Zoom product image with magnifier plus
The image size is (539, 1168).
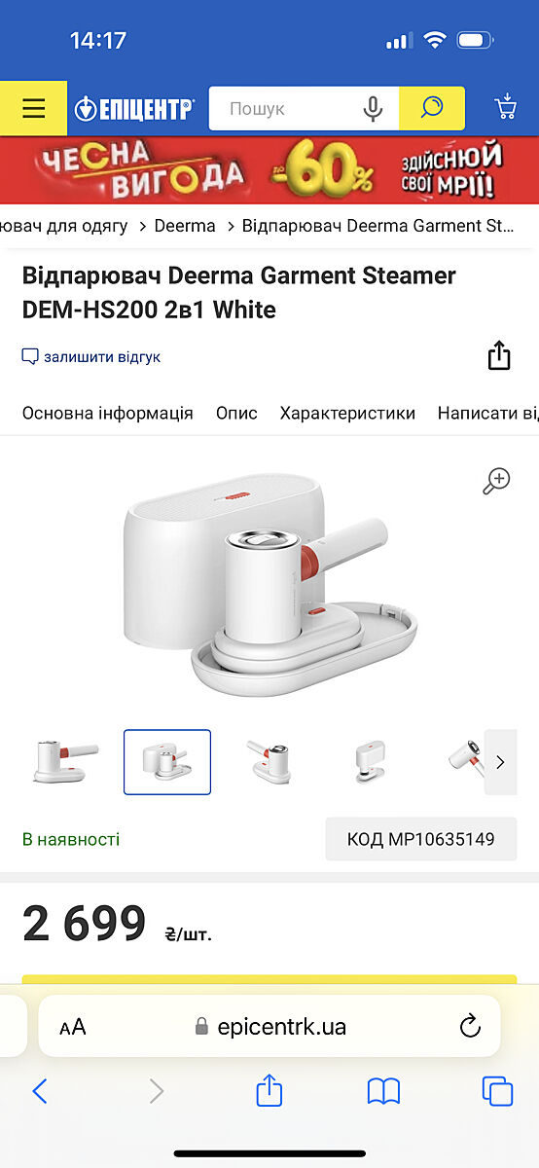tap(496, 480)
